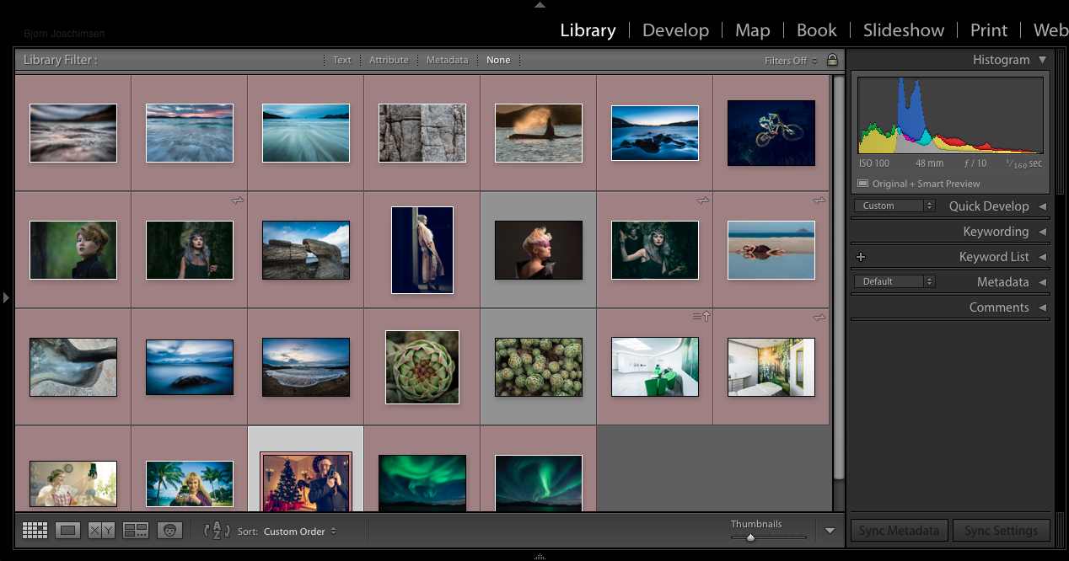Collapse the Histogram panel
The width and height of the screenshot is (1069, 561).
(1042, 60)
